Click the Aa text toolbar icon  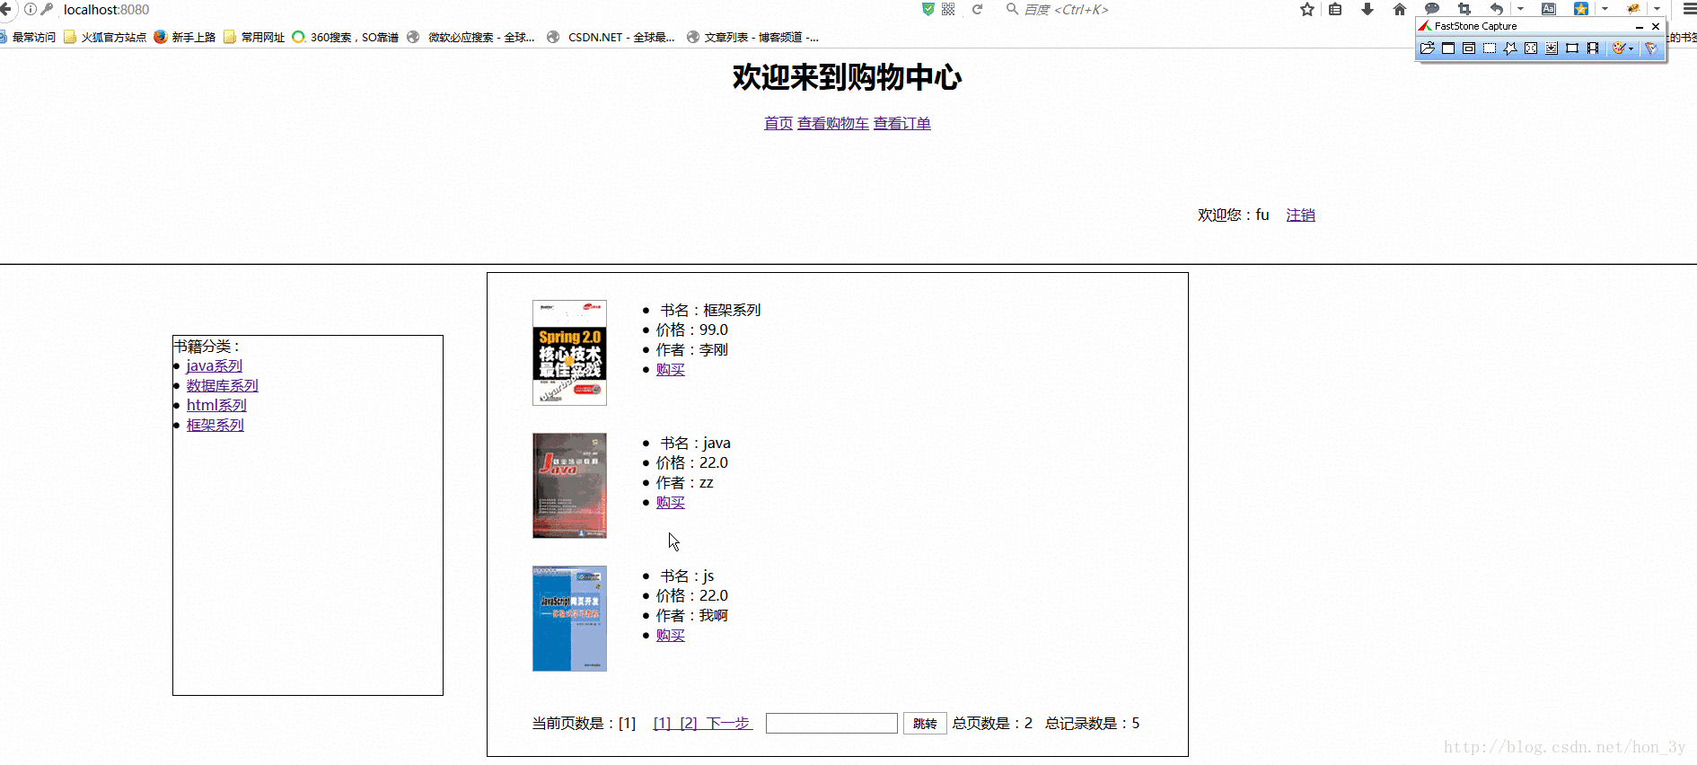[x=1549, y=9]
